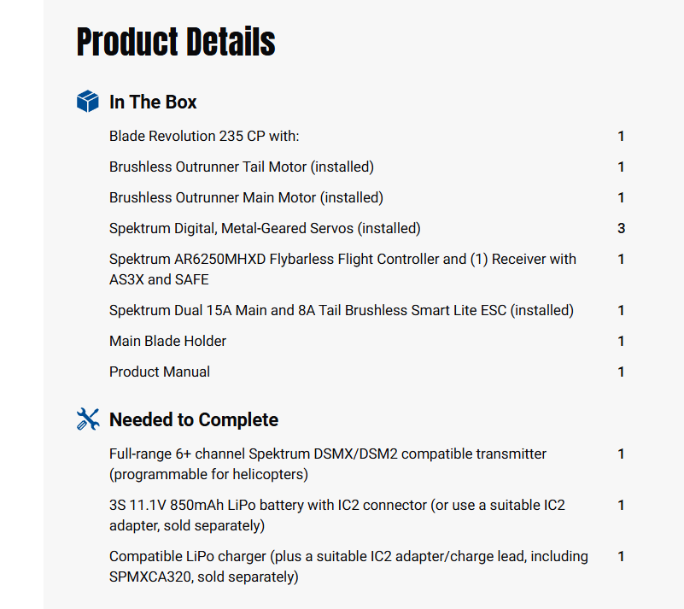Click the Product Manual entry
This screenshot has width=684, height=609.
point(160,372)
